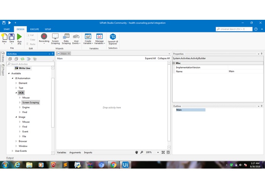The width and height of the screenshot is (265, 188).
Task: Open the UiPath icon on the taskbar
Action: point(125,164)
